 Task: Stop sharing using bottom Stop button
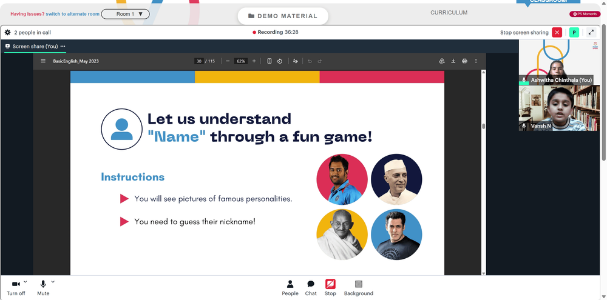click(x=330, y=288)
